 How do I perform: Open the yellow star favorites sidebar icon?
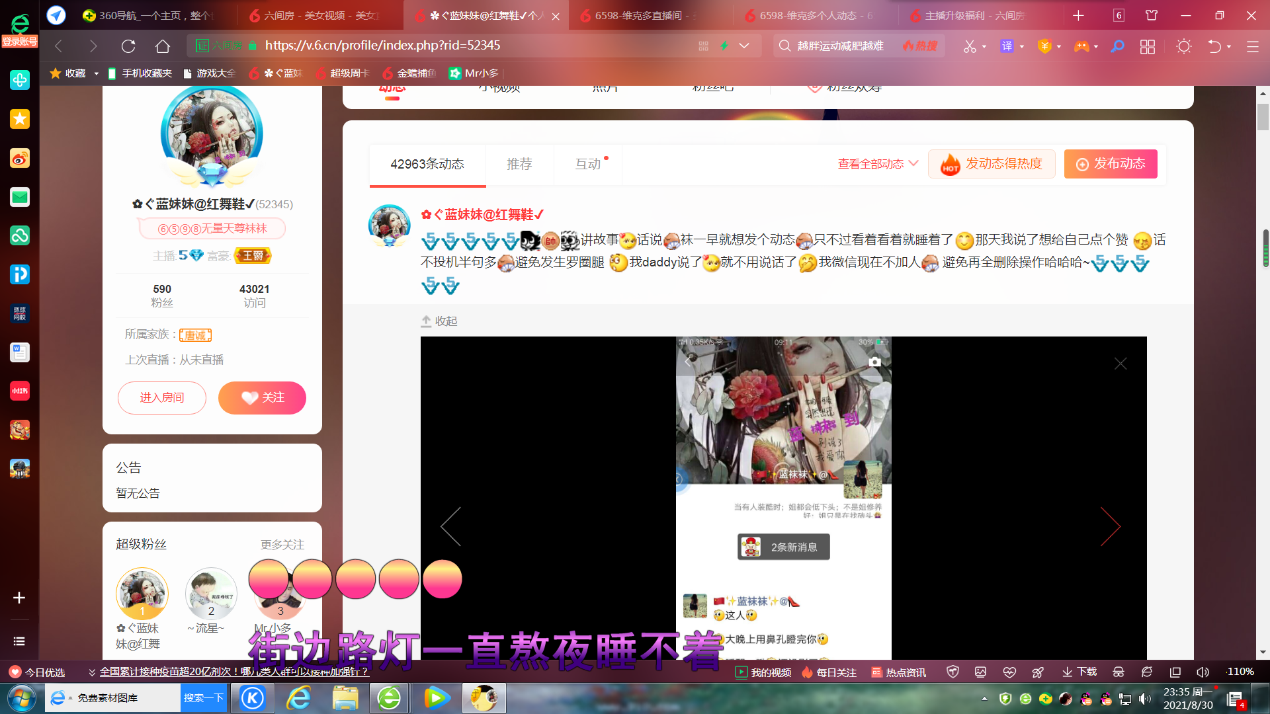pyautogui.click(x=20, y=119)
